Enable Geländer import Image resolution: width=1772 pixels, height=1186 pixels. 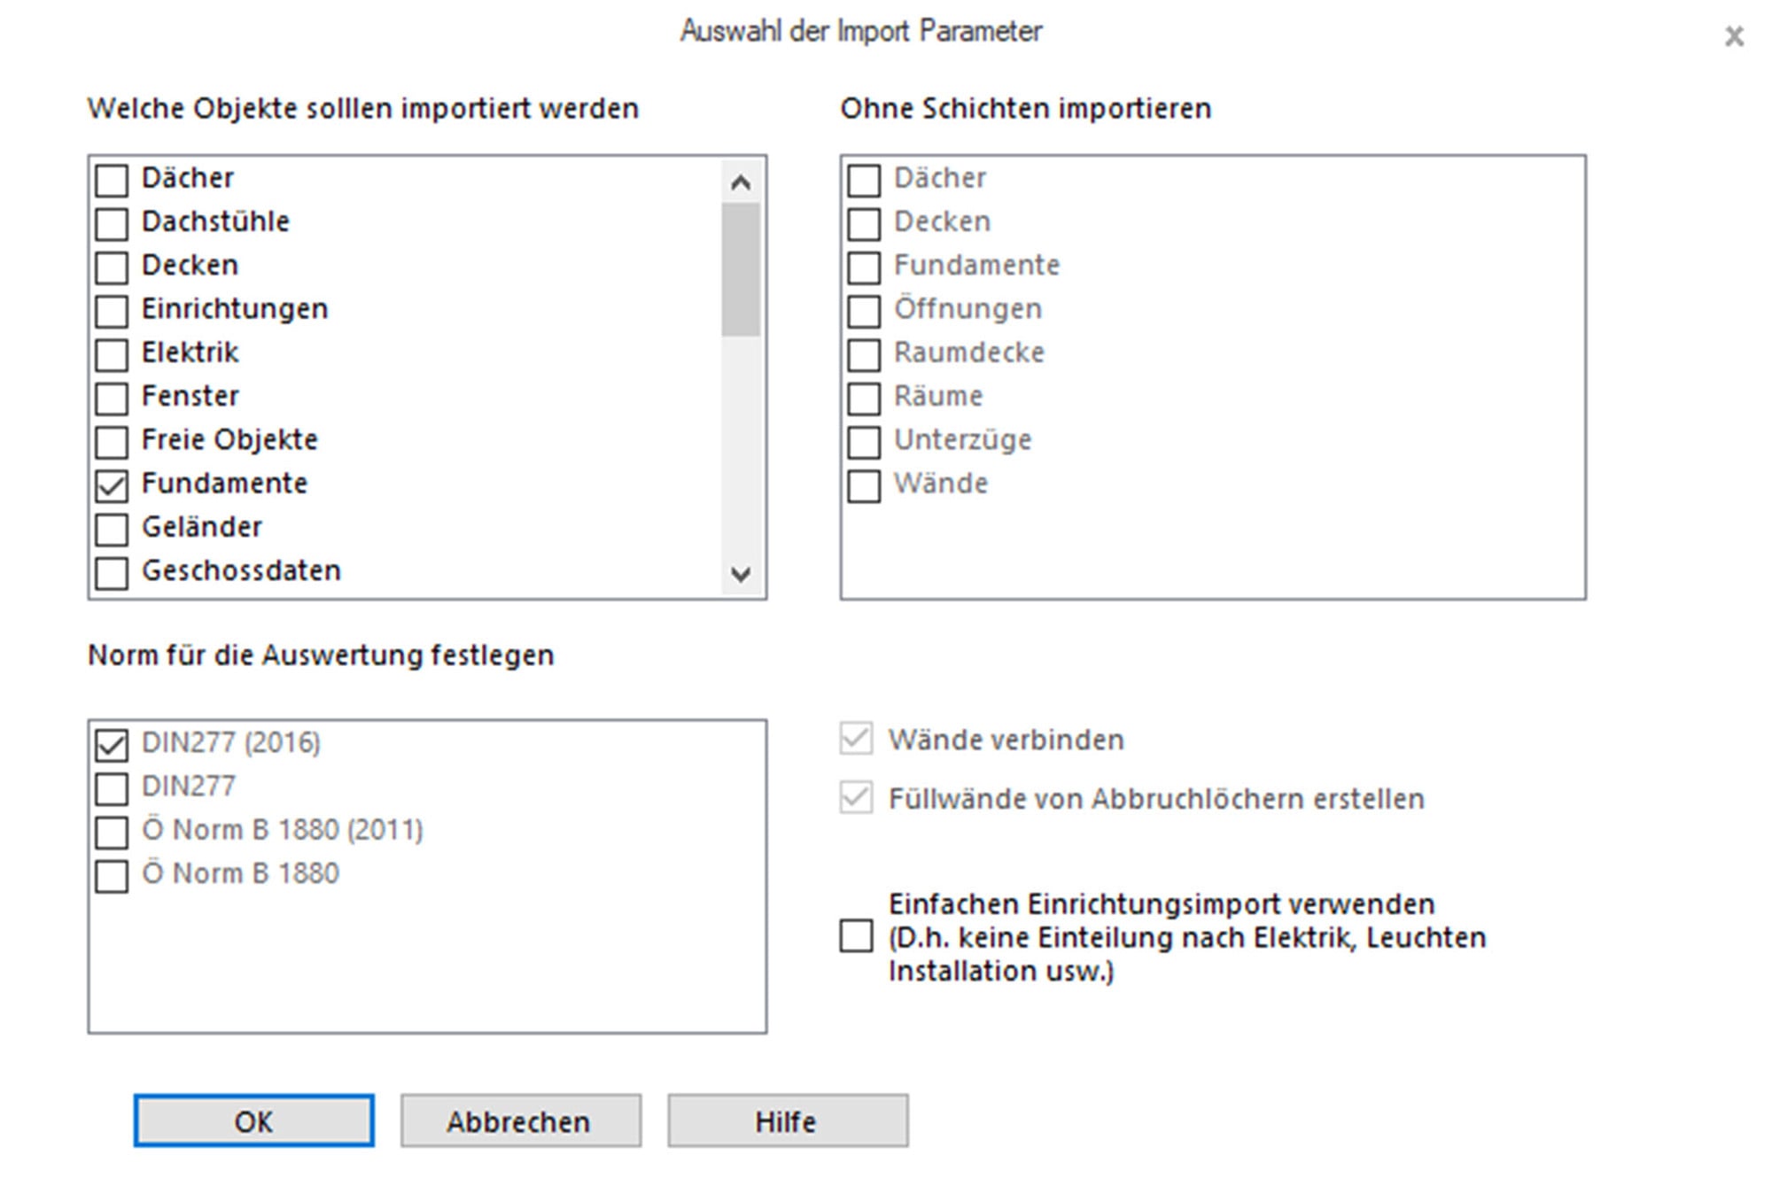110,527
